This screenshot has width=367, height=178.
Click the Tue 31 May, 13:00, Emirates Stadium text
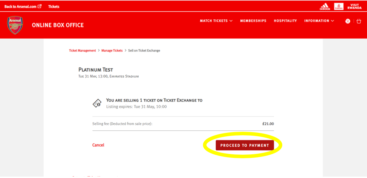pyautogui.click(x=109, y=77)
